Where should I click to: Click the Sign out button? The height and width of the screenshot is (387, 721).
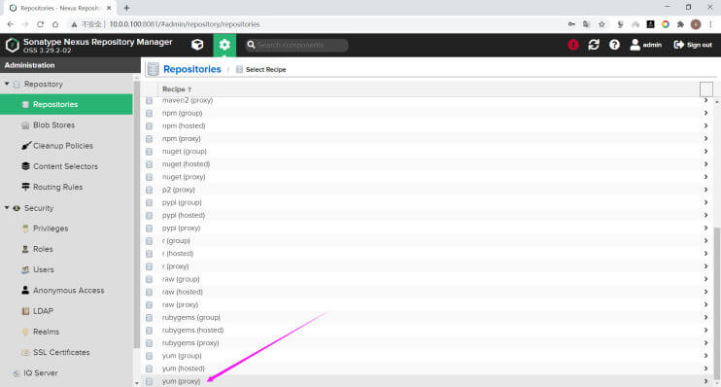693,45
